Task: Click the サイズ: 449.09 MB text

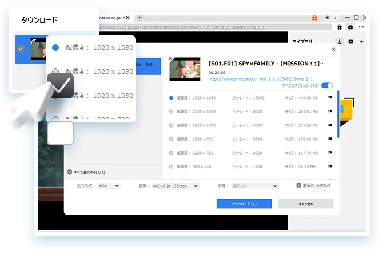Action: (301, 98)
